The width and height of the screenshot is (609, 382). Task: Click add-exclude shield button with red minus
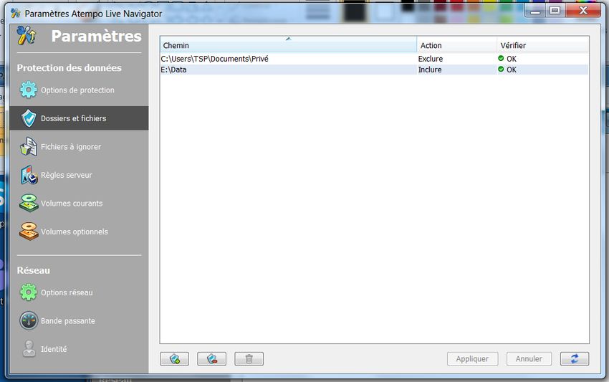coord(211,358)
